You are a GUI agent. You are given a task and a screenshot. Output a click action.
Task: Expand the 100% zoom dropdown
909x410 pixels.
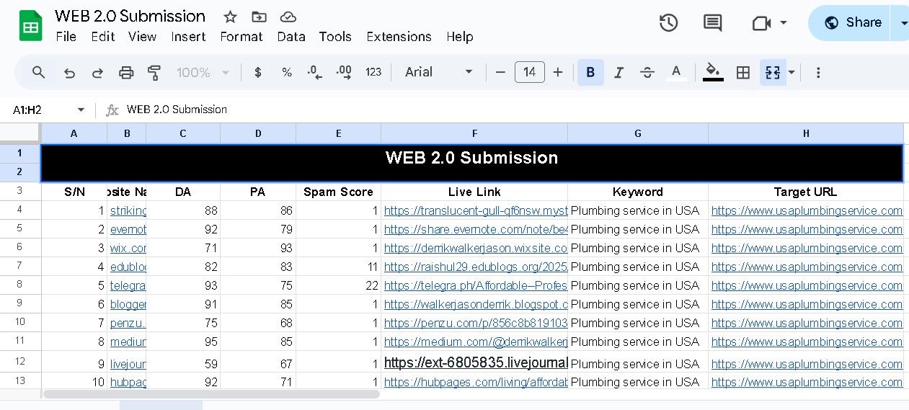[203, 73]
